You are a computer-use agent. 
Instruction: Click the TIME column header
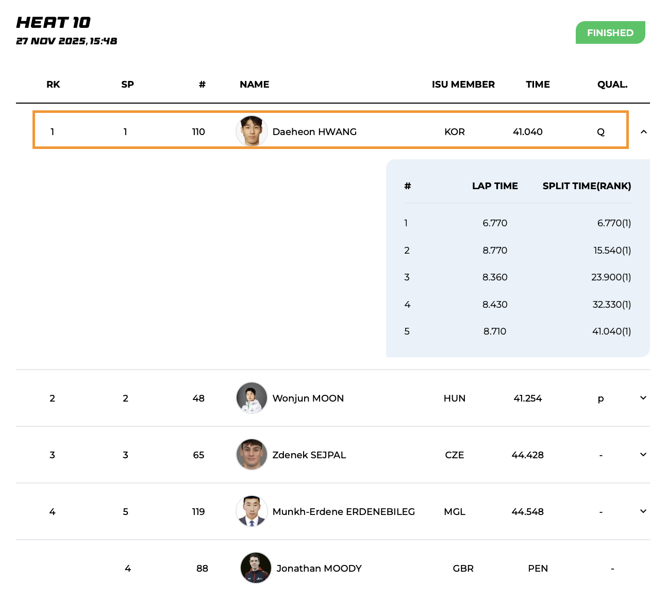click(x=538, y=85)
